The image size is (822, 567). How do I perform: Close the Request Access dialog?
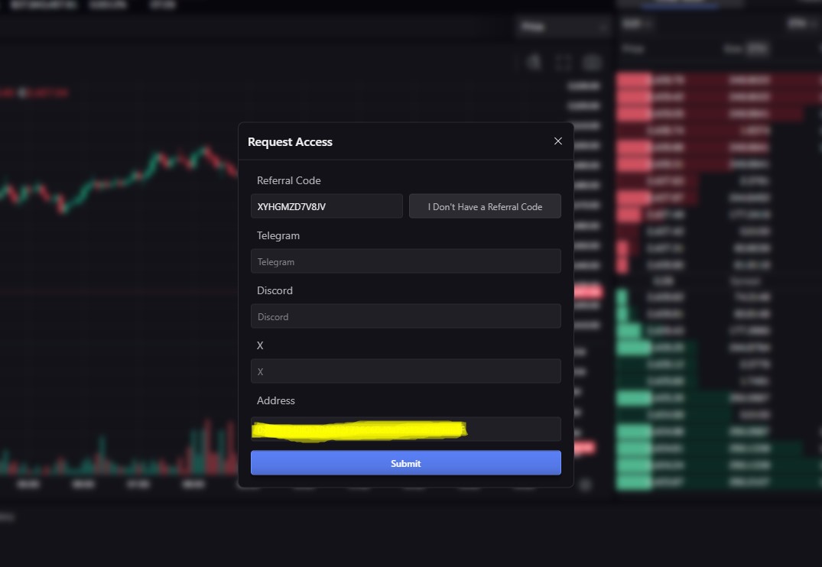pos(557,141)
